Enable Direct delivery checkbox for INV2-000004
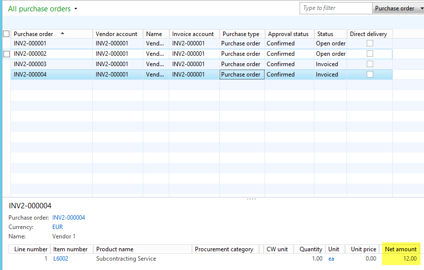The width and height of the screenshot is (424, 270). tap(370, 75)
